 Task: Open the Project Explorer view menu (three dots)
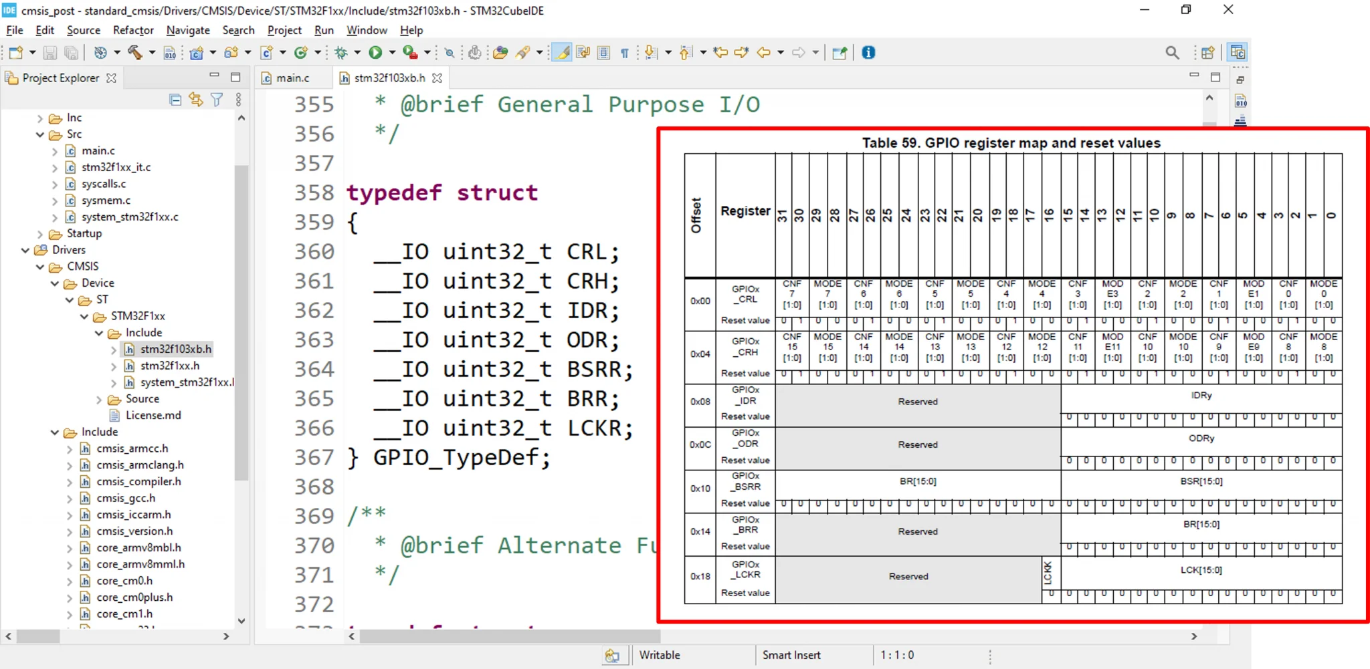pos(239,99)
